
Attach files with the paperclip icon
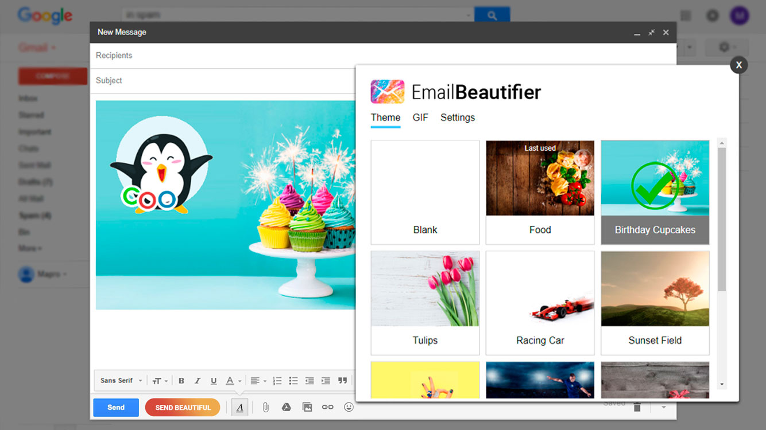[x=266, y=408]
